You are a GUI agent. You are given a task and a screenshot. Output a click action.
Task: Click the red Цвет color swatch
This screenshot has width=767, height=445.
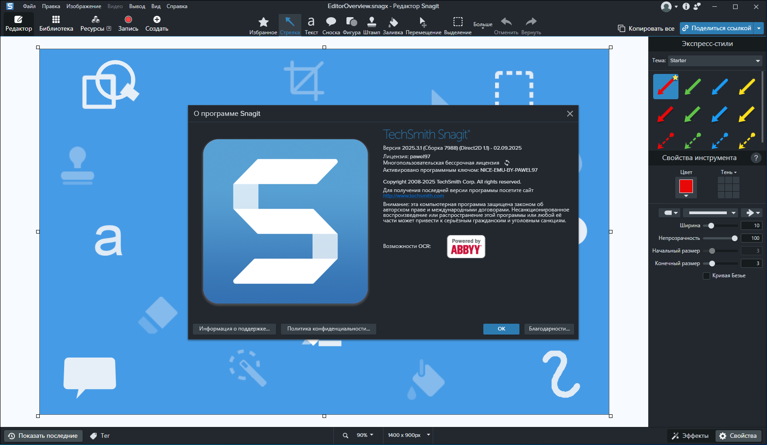pos(686,186)
